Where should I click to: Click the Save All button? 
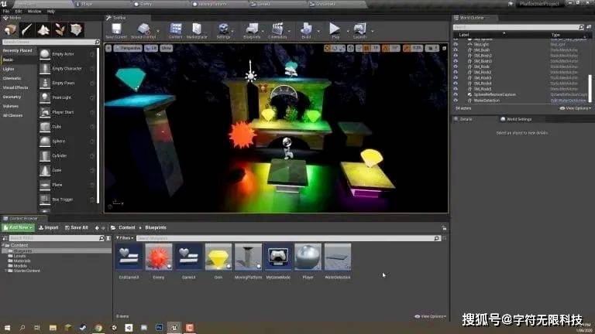click(76, 227)
